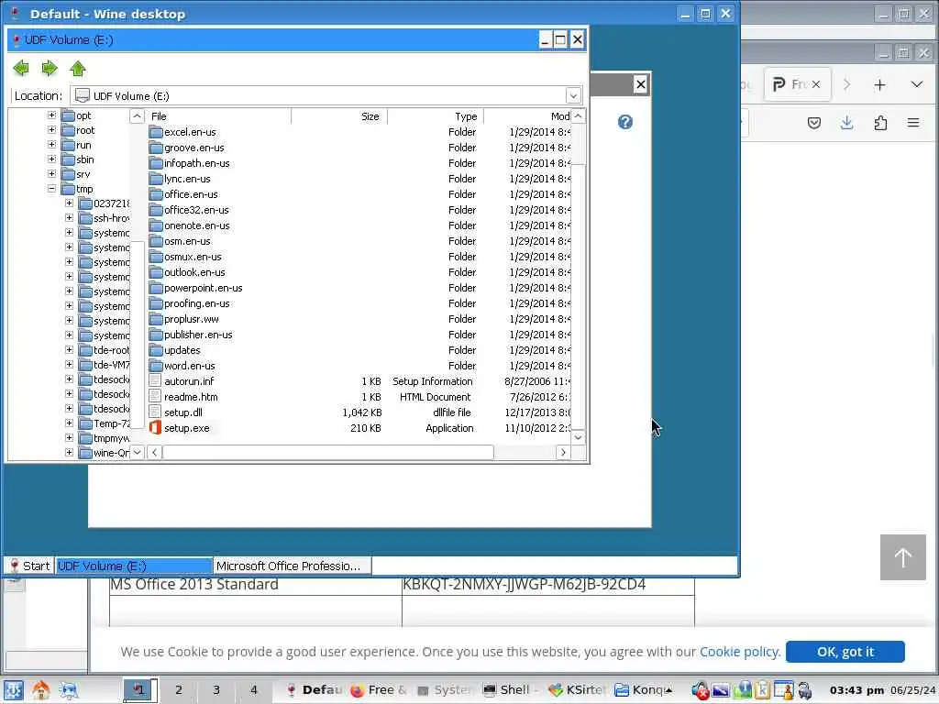Switch to virtual desktop 3

coord(216,689)
